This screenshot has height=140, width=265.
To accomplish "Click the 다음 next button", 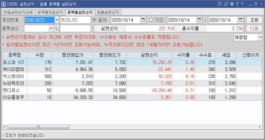I will point(254,29).
